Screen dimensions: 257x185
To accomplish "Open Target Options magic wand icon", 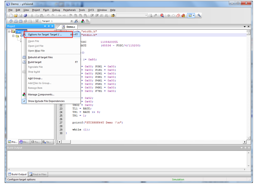I will [76, 21].
